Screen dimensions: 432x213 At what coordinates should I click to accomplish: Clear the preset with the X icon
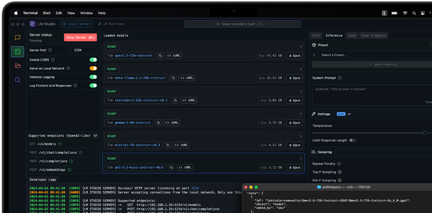click(314, 55)
